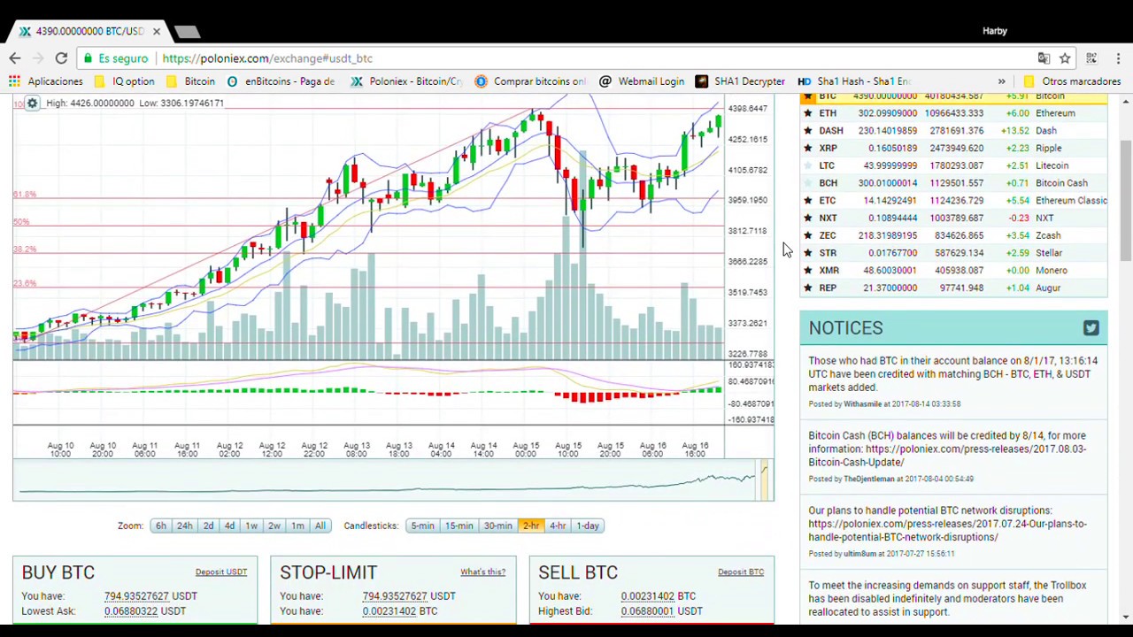The width and height of the screenshot is (1133, 637).
Task: Click Deposit BTC link
Action: tap(741, 572)
